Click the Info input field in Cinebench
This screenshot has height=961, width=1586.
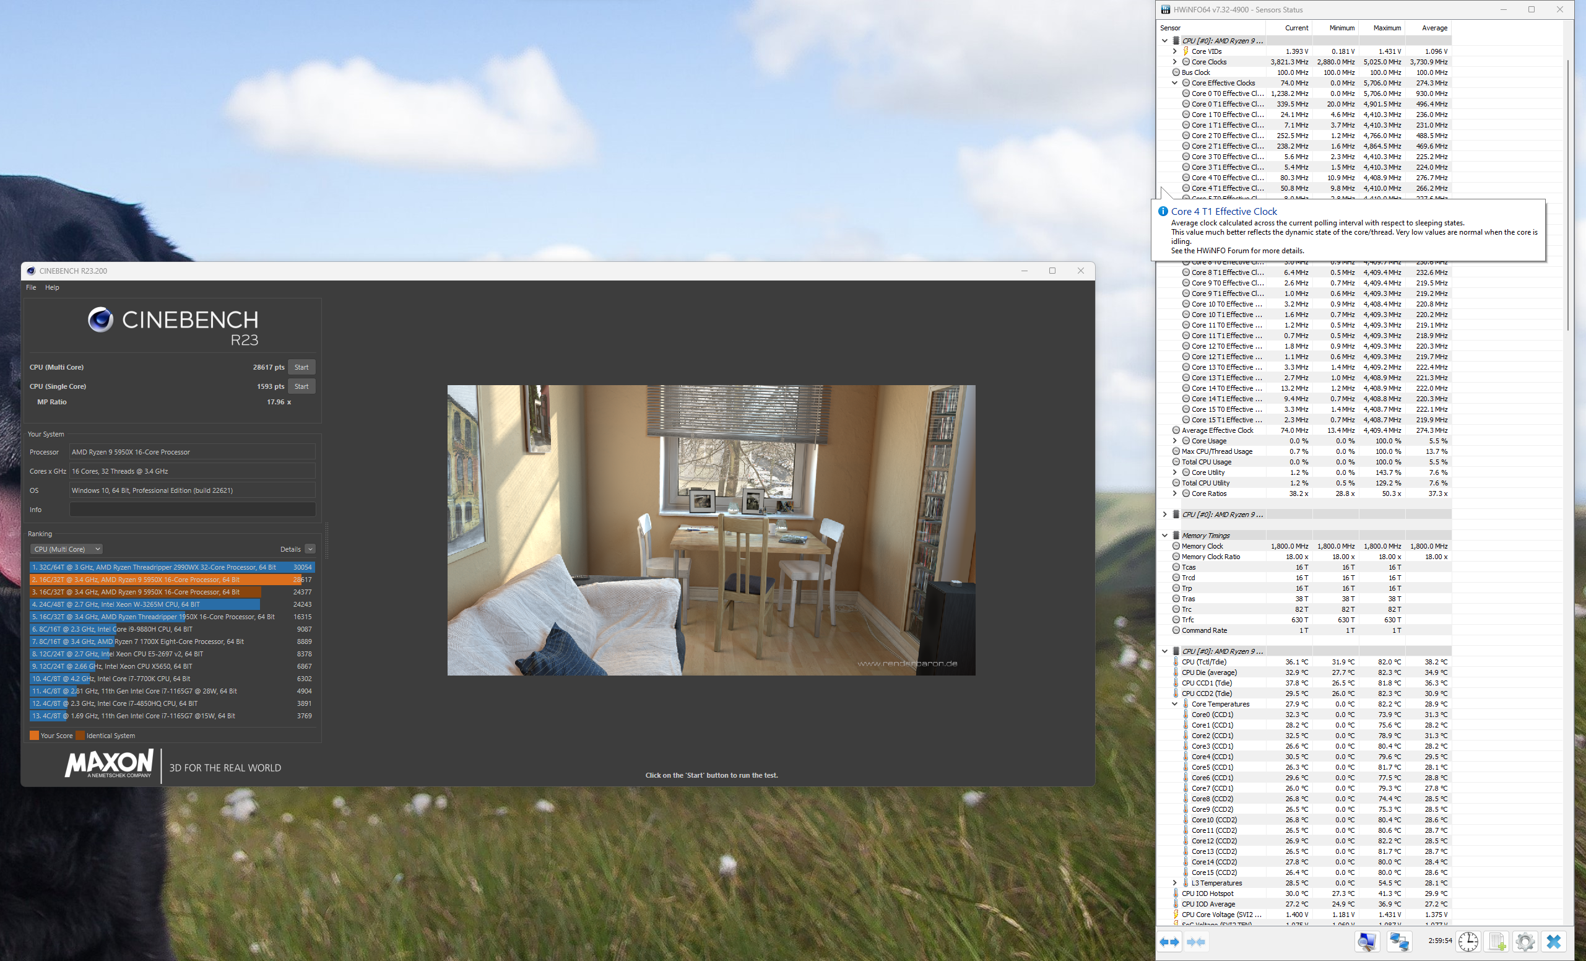tap(193, 509)
